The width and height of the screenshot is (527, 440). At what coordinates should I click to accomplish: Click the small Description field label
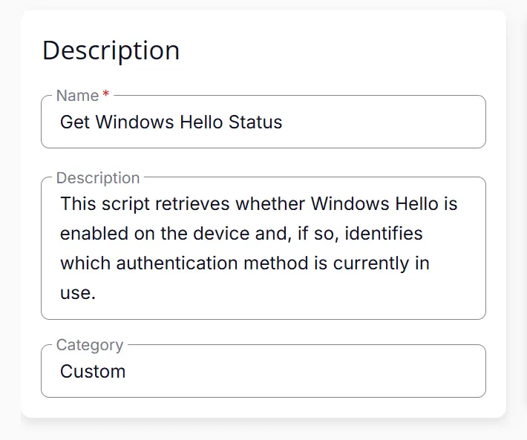[x=98, y=178]
